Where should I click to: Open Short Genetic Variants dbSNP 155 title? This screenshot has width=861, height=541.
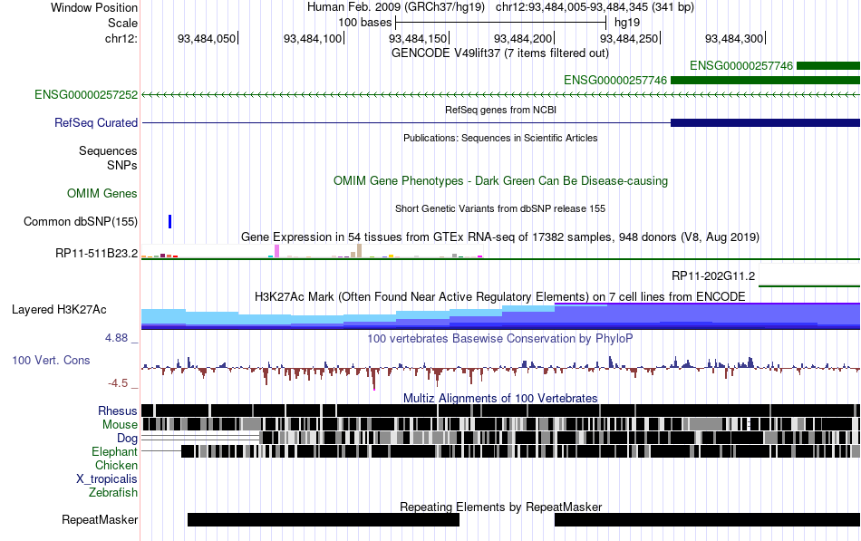point(500,208)
